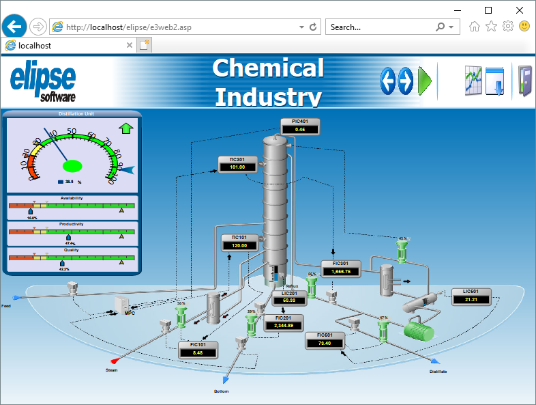Click the browser Search input field
Screen dimensions: 536x405
[x=381, y=27]
